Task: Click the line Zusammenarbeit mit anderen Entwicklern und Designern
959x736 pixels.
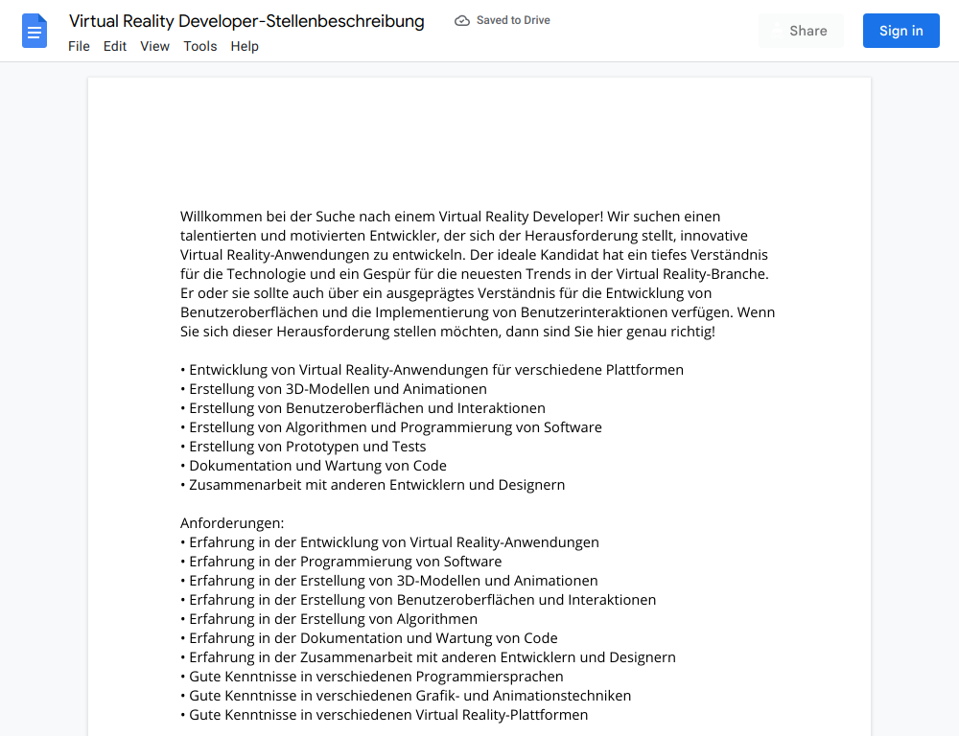Action: point(372,485)
